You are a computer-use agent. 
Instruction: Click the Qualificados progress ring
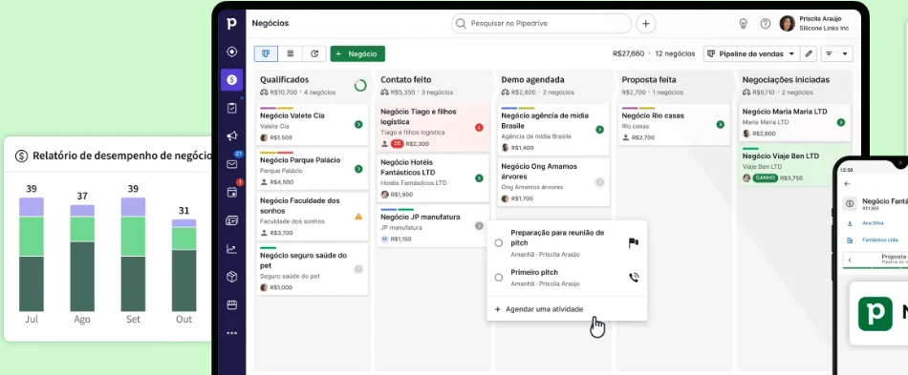pos(360,86)
